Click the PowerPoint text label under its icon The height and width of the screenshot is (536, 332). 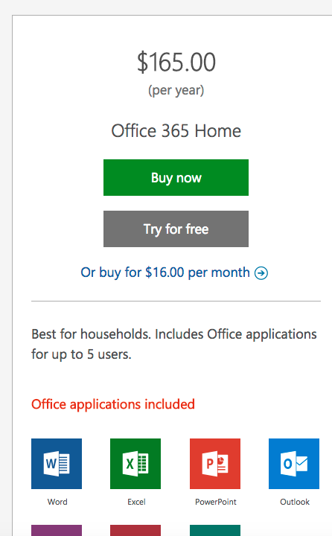pos(216,502)
